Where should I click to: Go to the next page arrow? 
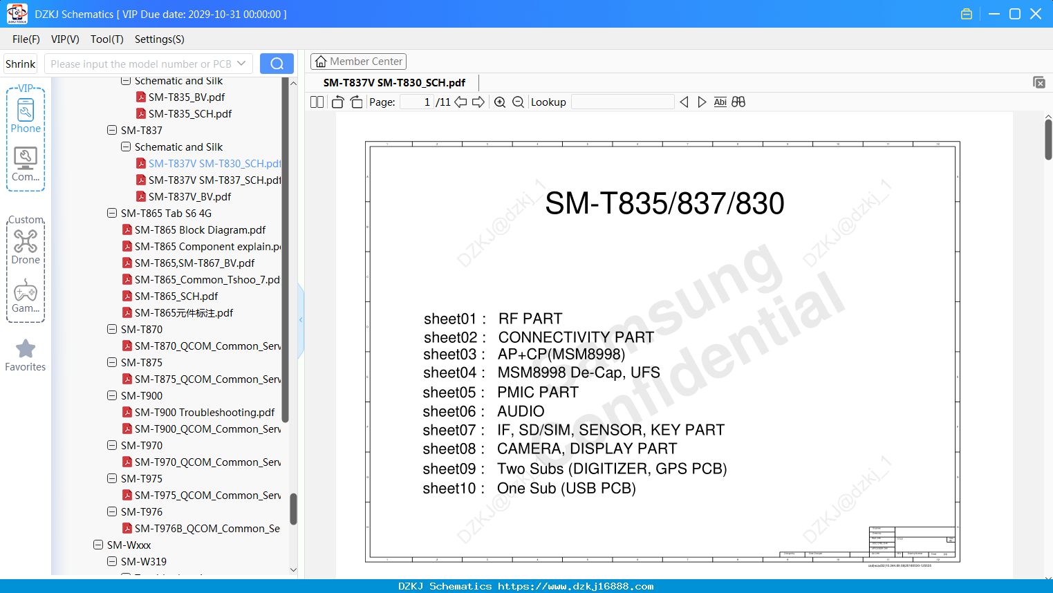click(x=478, y=102)
